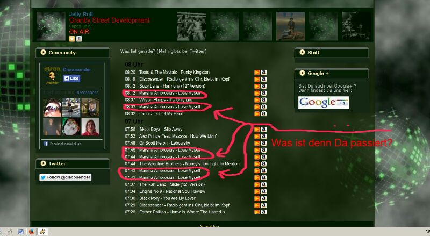Click play icon for 07:29 Discosender row

[257, 205]
